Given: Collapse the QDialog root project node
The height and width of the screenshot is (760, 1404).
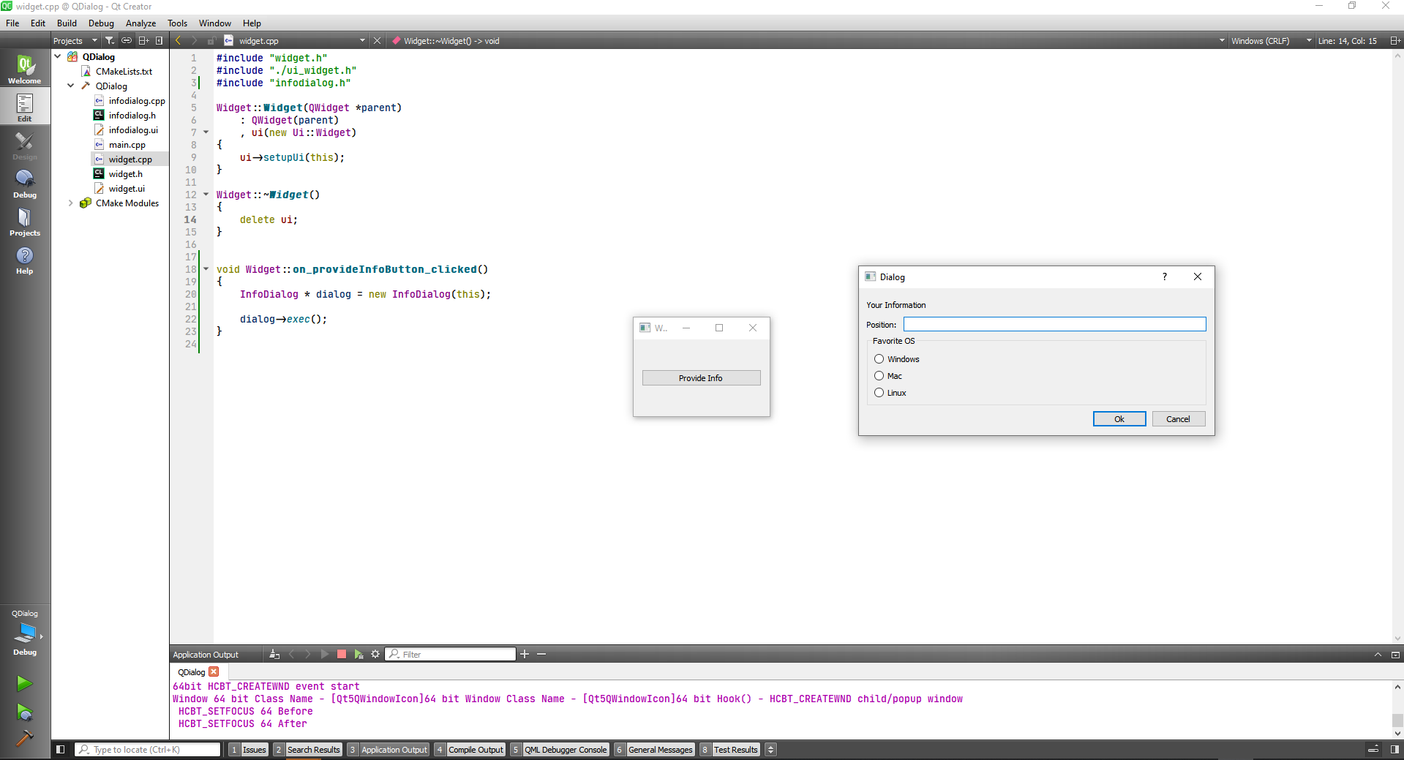Looking at the screenshot, I should 58,56.
